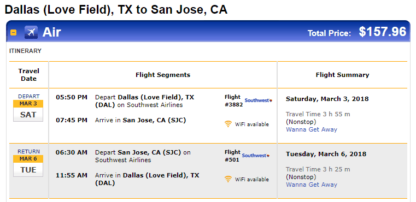
Task: Click the WiFi icon on departing flight
Action: (228, 124)
